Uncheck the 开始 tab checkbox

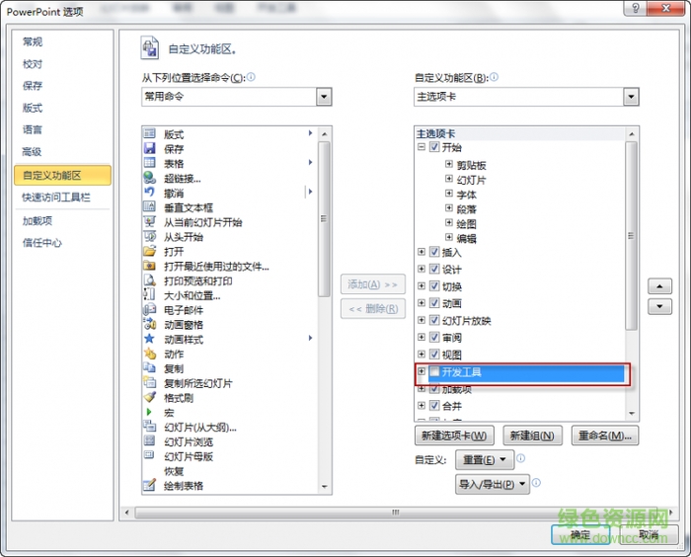click(434, 147)
